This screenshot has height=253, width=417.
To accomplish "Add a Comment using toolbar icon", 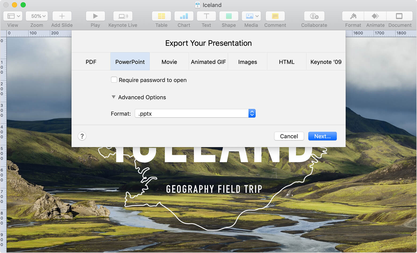I will [x=275, y=16].
